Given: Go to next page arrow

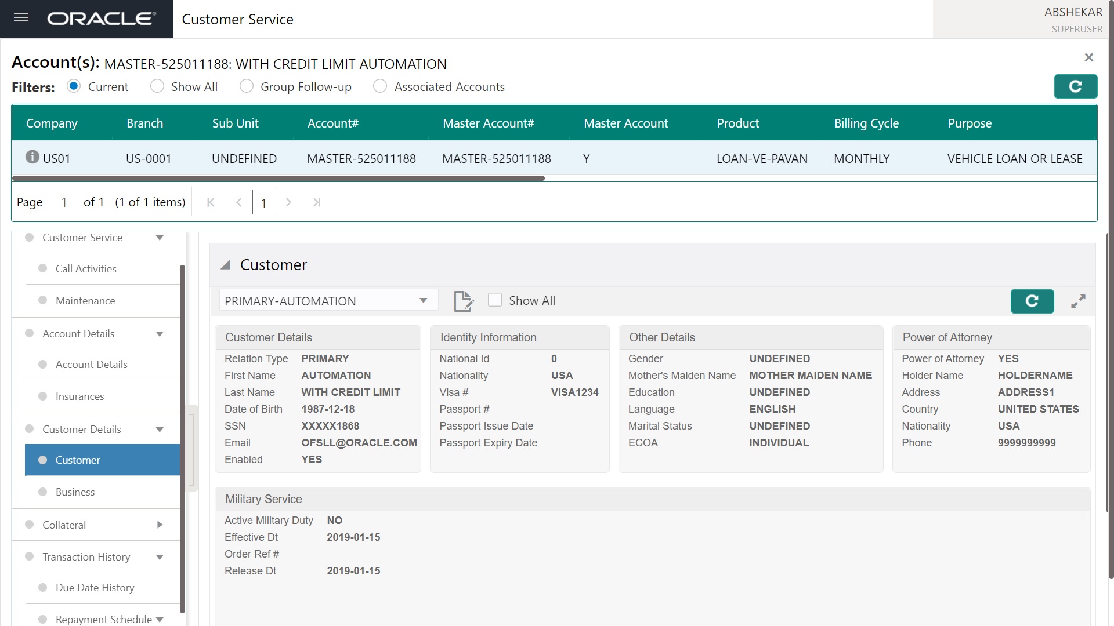Looking at the screenshot, I should click(288, 202).
